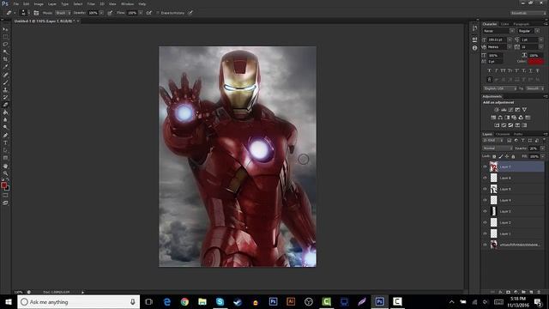Select the Healing Brush tool

5,75
